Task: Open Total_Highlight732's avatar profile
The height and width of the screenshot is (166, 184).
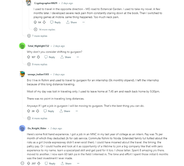Action: (22, 46)
